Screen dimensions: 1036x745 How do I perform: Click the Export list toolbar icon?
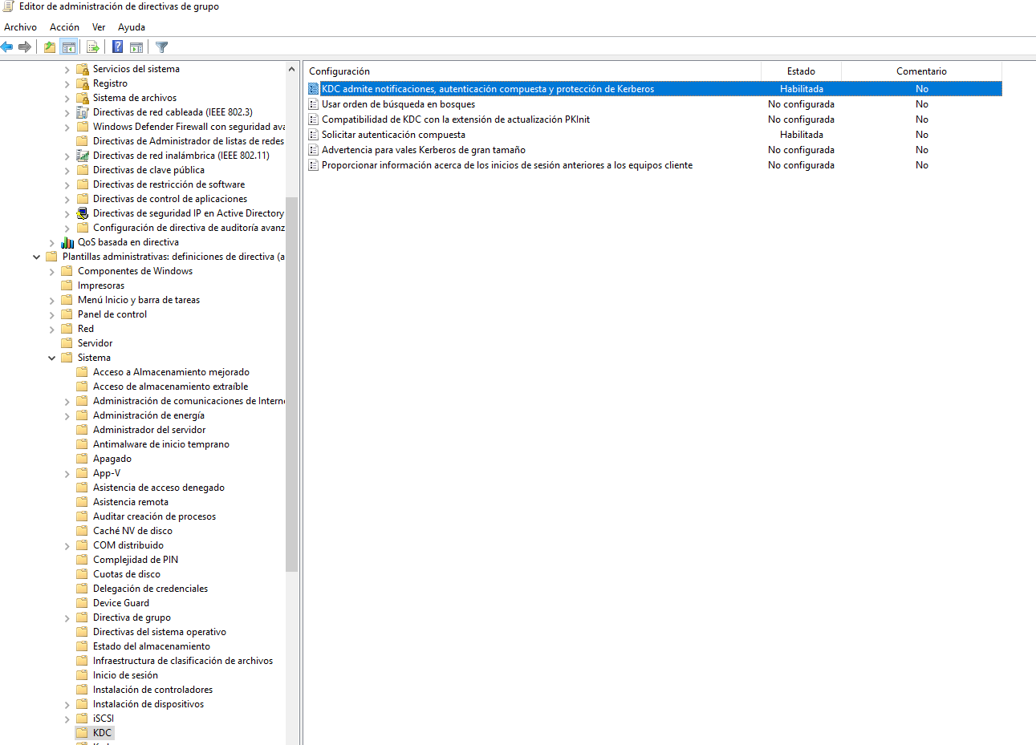[93, 47]
